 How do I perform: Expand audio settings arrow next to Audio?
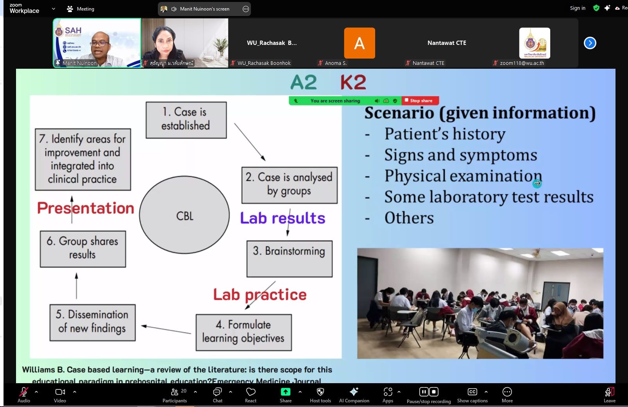[x=36, y=392]
